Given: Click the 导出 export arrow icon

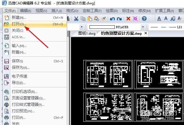Looking at the screenshot, I should [x=6, y=83].
